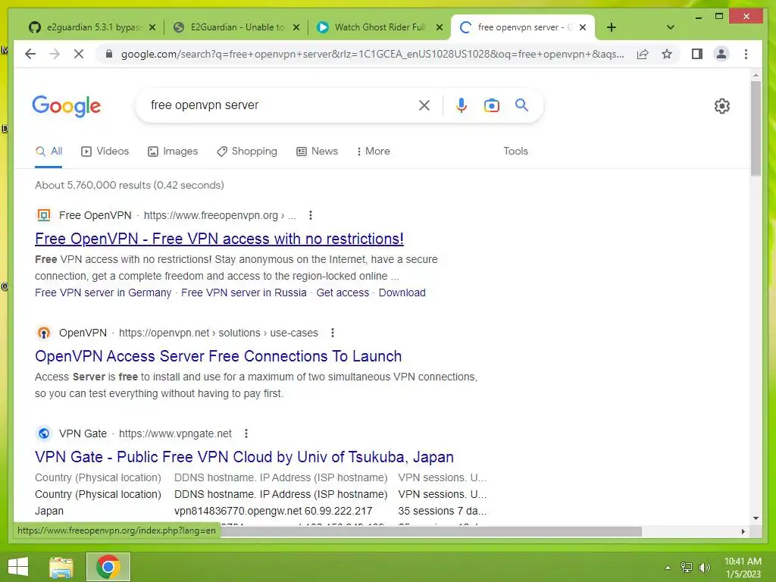Open the volume tray icon
Image resolution: width=776 pixels, height=582 pixels.
(x=704, y=567)
